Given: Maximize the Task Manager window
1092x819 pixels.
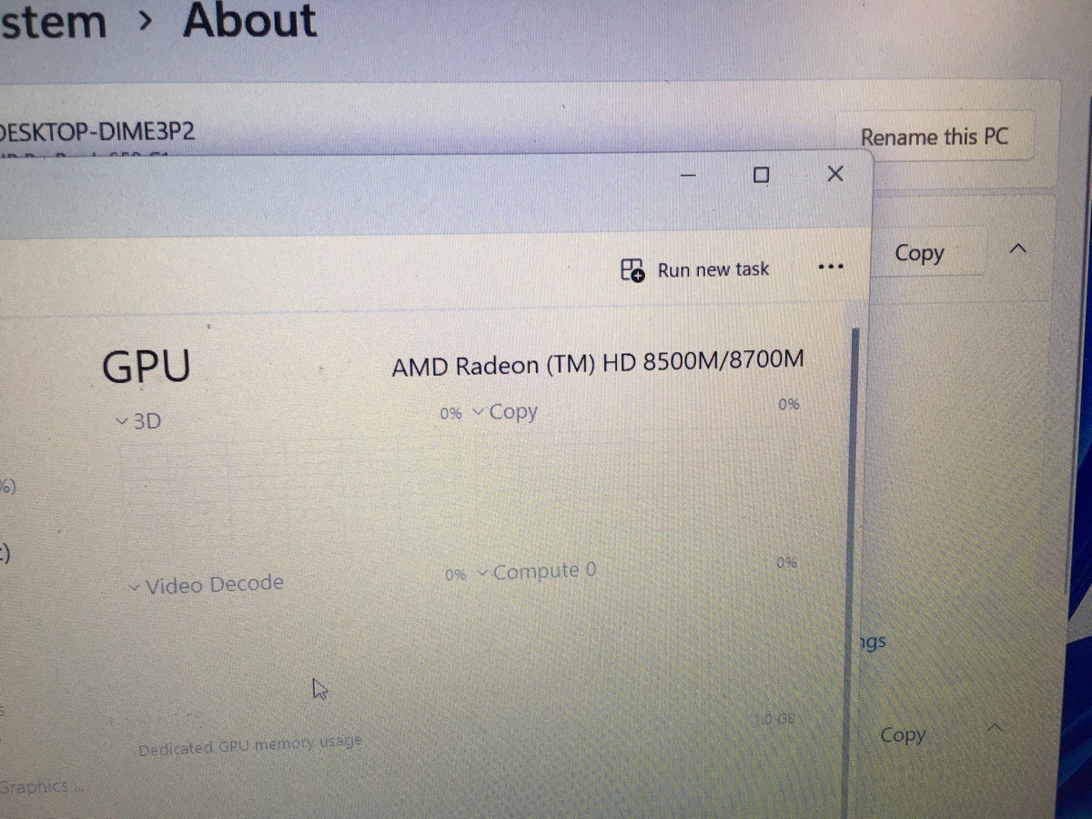Looking at the screenshot, I should click(762, 175).
